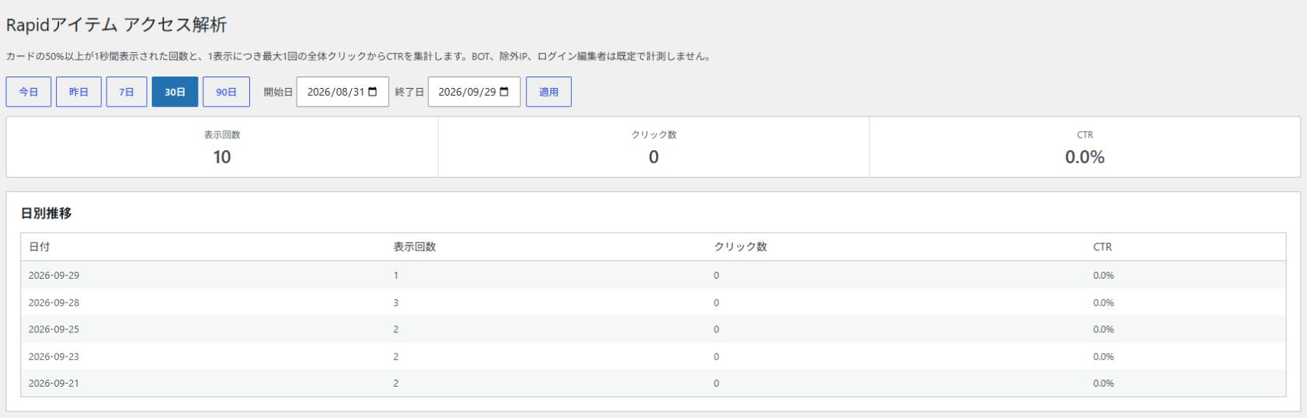This screenshot has height=418, width=1307.
Task: Open calendar icon in 開始日 field
Action: click(373, 92)
